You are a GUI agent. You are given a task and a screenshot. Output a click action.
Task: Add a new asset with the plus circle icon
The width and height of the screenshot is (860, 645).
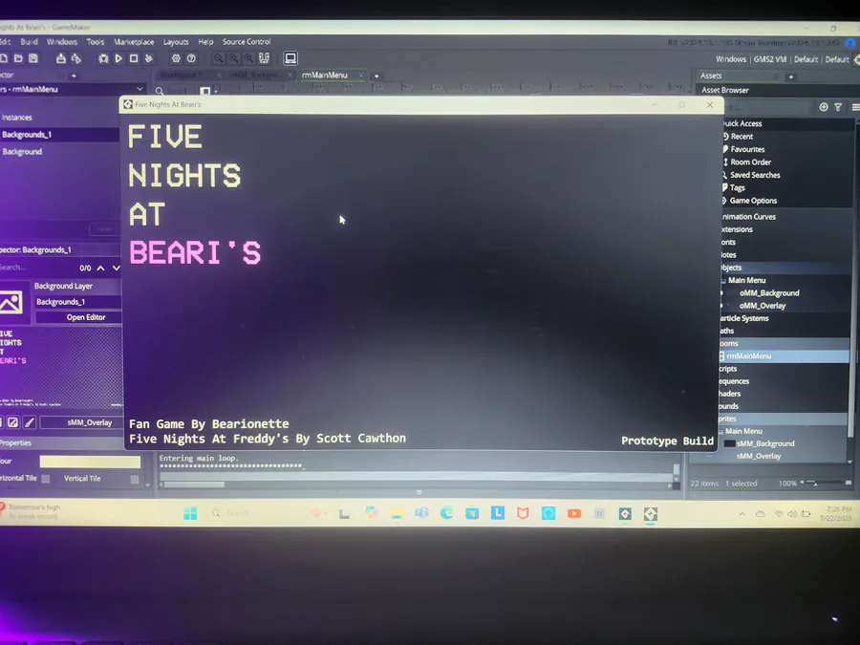[824, 107]
